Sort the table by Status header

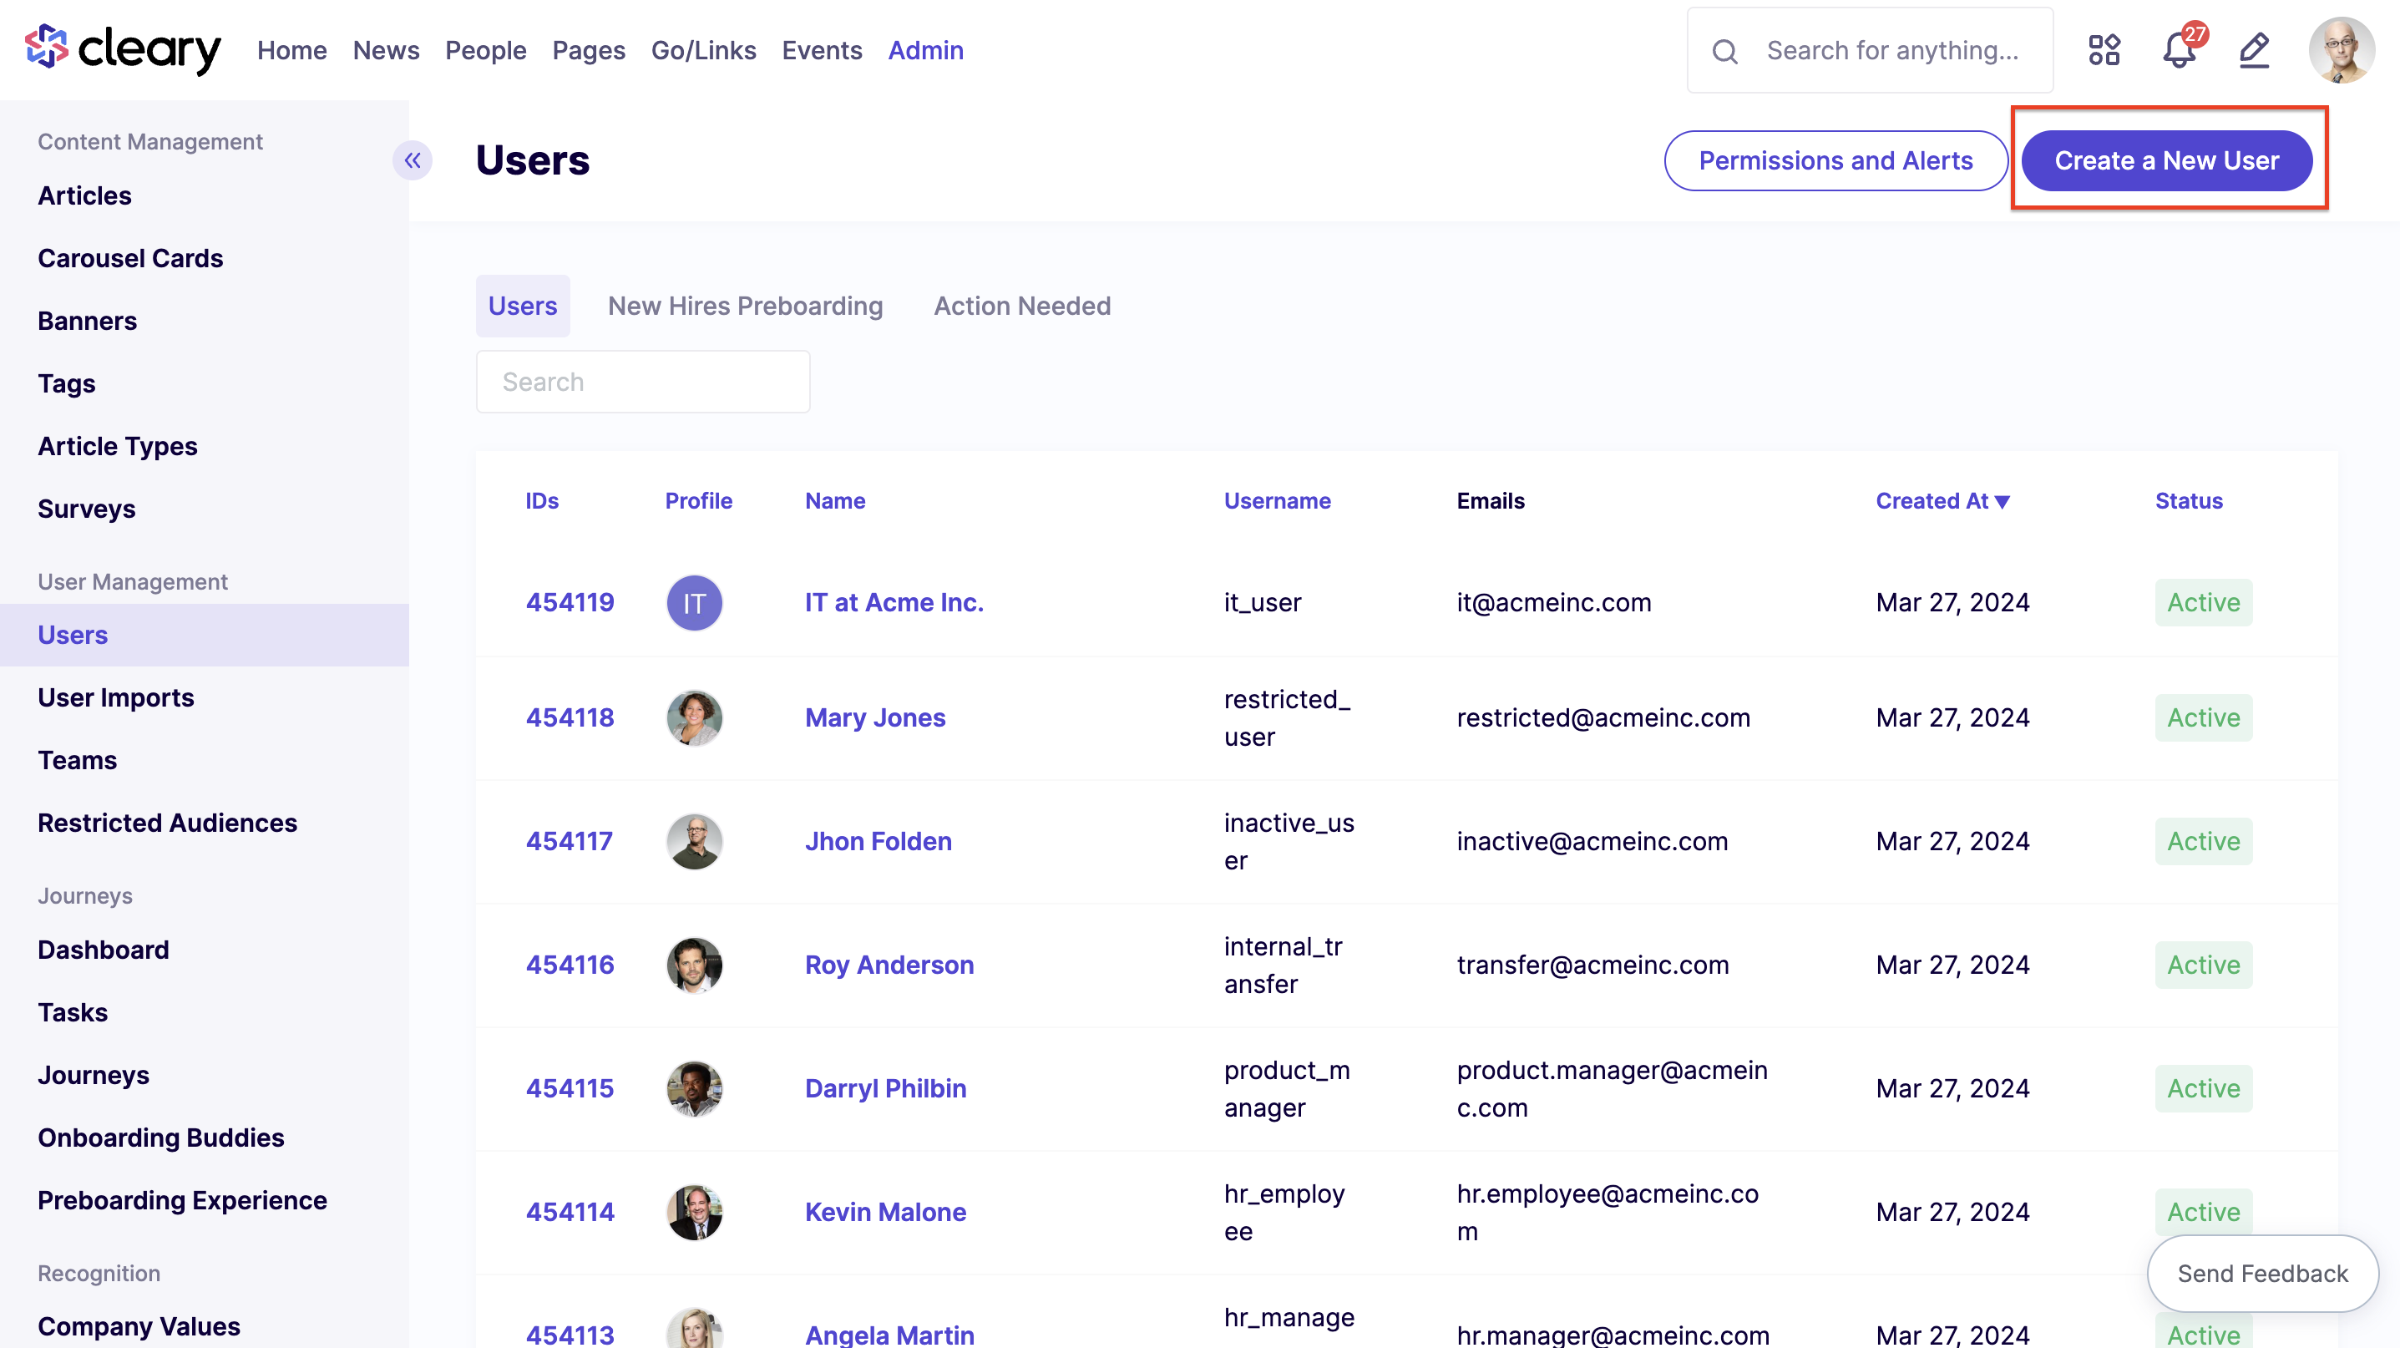2189,501
